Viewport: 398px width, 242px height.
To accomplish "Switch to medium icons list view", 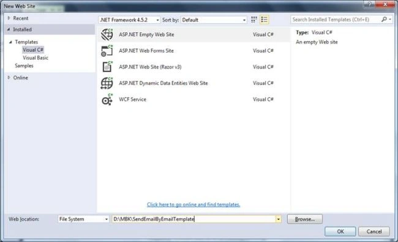I will [x=265, y=20].
